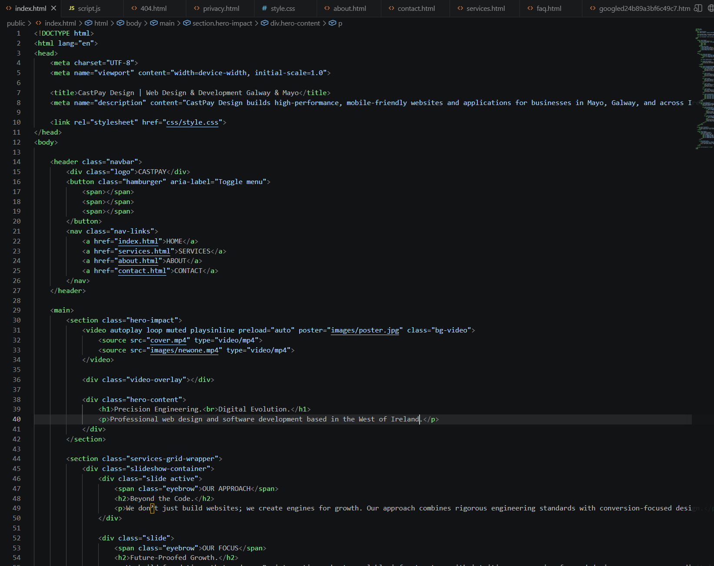
Task: Switch to the services.html tab
Action: [485, 8]
